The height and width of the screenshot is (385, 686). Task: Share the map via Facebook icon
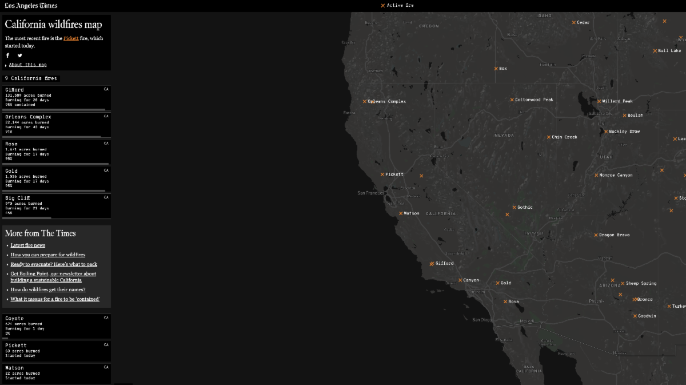point(8,55)
